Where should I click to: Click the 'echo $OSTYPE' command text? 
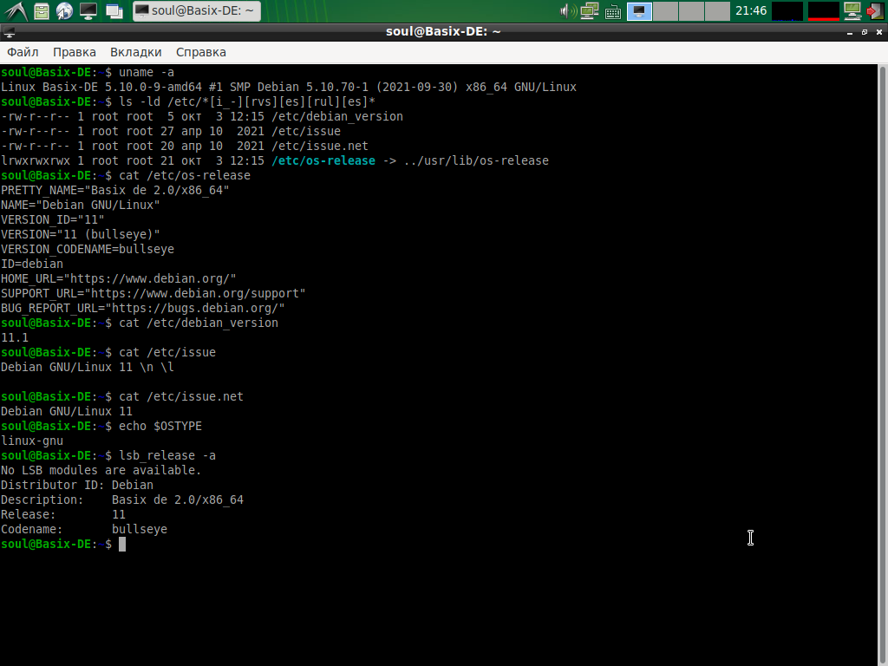[160, 426]
